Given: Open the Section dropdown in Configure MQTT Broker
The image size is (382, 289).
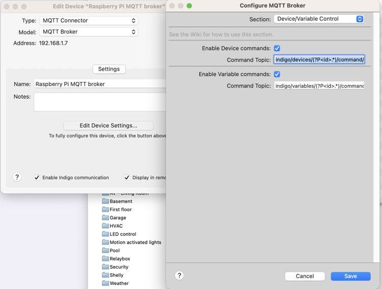Looking at the screenshot, I should tap(319, 19).
